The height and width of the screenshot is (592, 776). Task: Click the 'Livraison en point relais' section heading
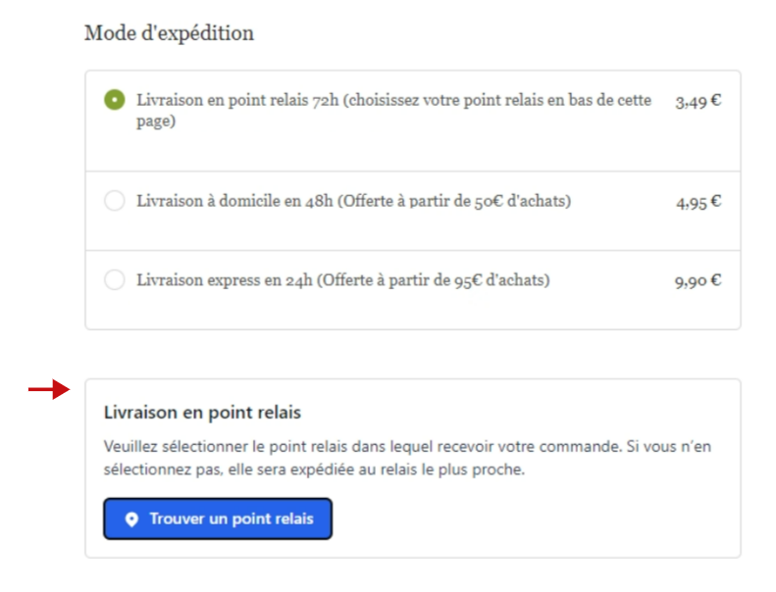(202, 413)
